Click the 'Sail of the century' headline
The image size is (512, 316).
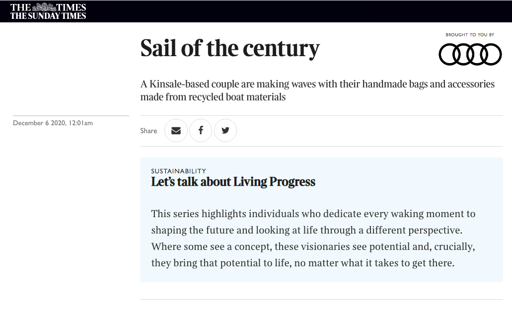(x=230, y=48)
